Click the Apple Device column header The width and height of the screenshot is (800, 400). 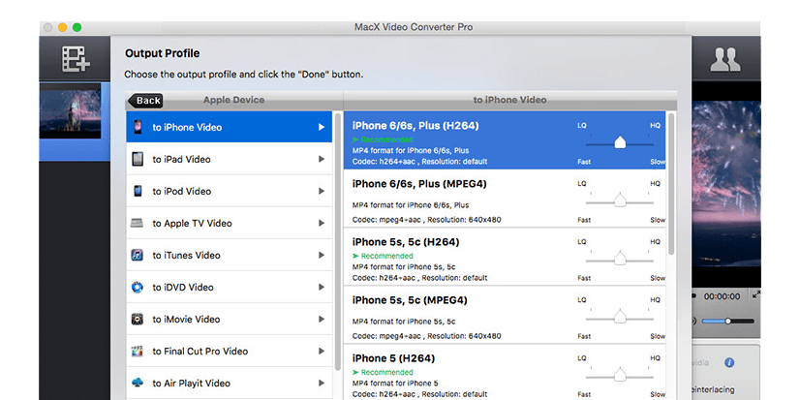pyautogui.click(x=233, y=100)
